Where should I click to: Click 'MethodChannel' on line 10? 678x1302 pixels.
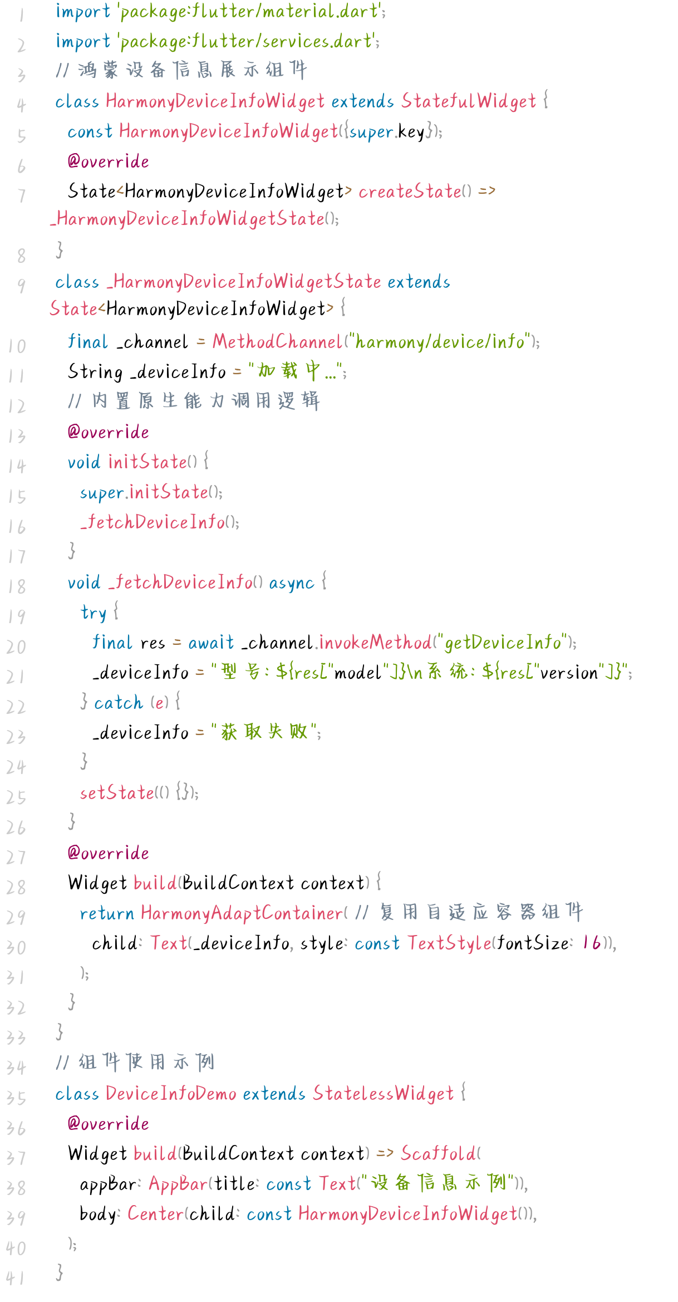click(x=277, y=341)
